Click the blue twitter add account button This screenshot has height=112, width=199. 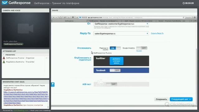pos(116,61)
